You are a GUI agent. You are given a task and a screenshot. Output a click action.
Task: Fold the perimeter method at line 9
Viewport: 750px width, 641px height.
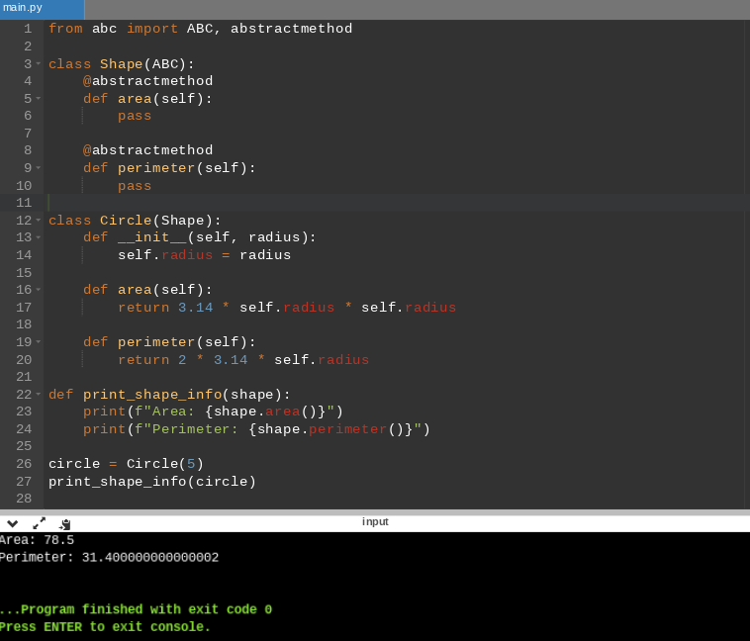[39, 168]
